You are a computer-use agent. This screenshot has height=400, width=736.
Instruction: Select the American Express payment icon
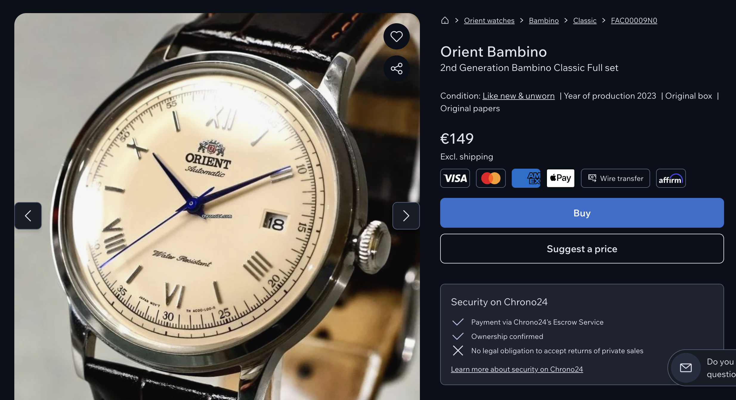click(x=526, y=178)
